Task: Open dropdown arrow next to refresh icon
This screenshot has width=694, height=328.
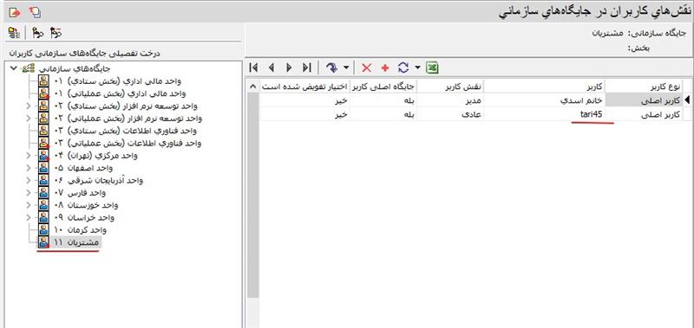Action: tap(417, 68)
